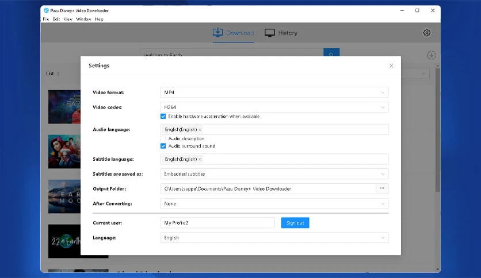The height and width of the screenshot is (278, 481).
Task: Remove the English audio language tag
Action: (x=200, y=130)
